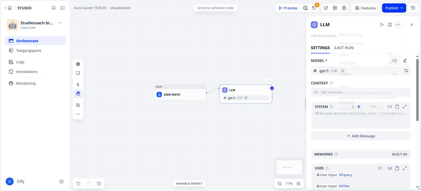Go back via the STUDIO home icon

[10, 8]
